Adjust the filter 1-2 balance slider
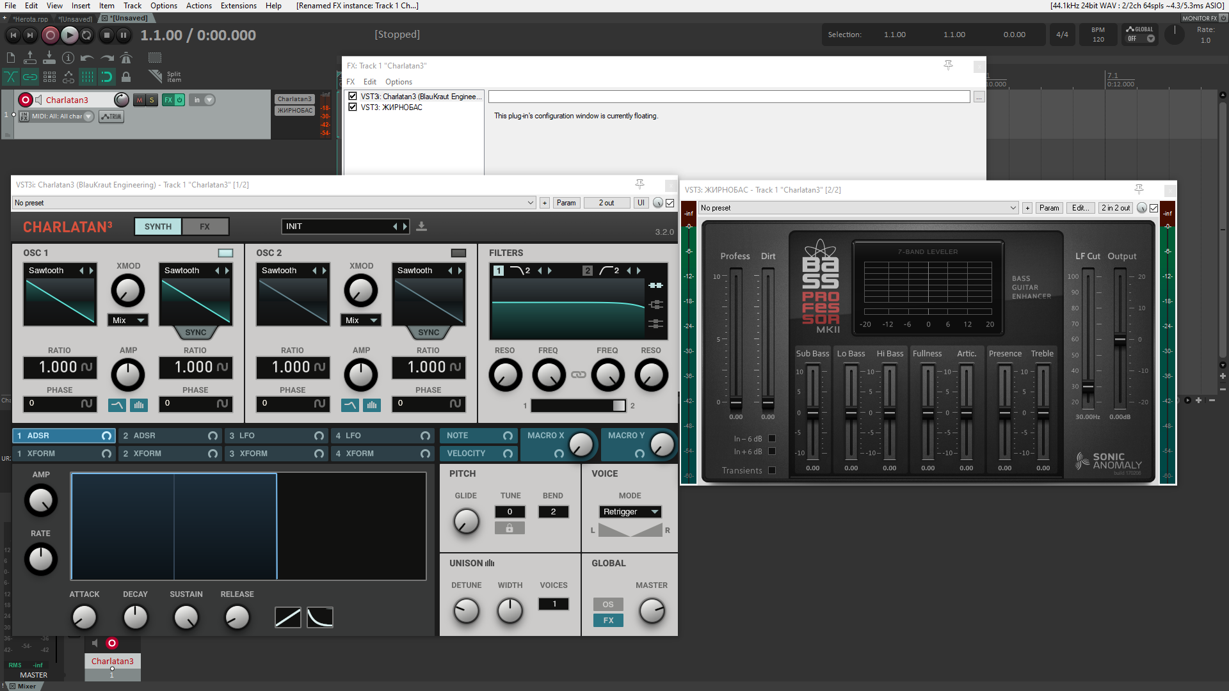Screen dimensions: 1229x691 (579, 406)
